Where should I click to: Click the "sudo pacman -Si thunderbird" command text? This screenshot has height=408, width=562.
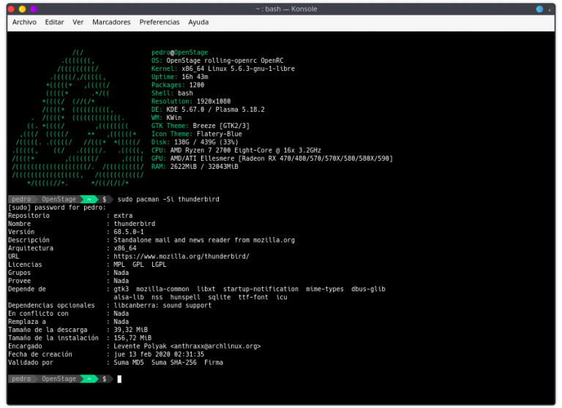pyautogui.click(x=168, y=199)
